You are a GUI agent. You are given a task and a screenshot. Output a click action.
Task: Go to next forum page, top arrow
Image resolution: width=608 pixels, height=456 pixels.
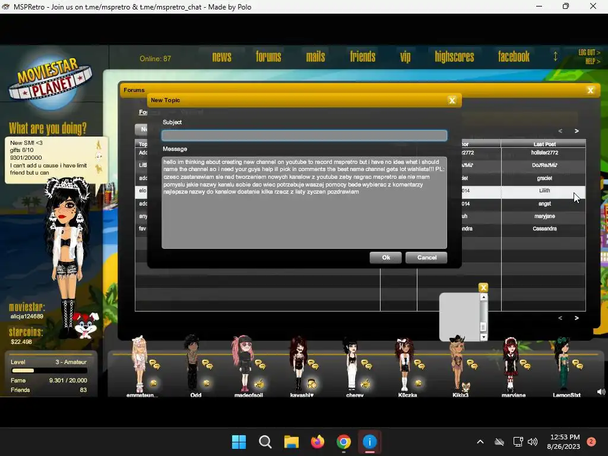click(577, 131)
